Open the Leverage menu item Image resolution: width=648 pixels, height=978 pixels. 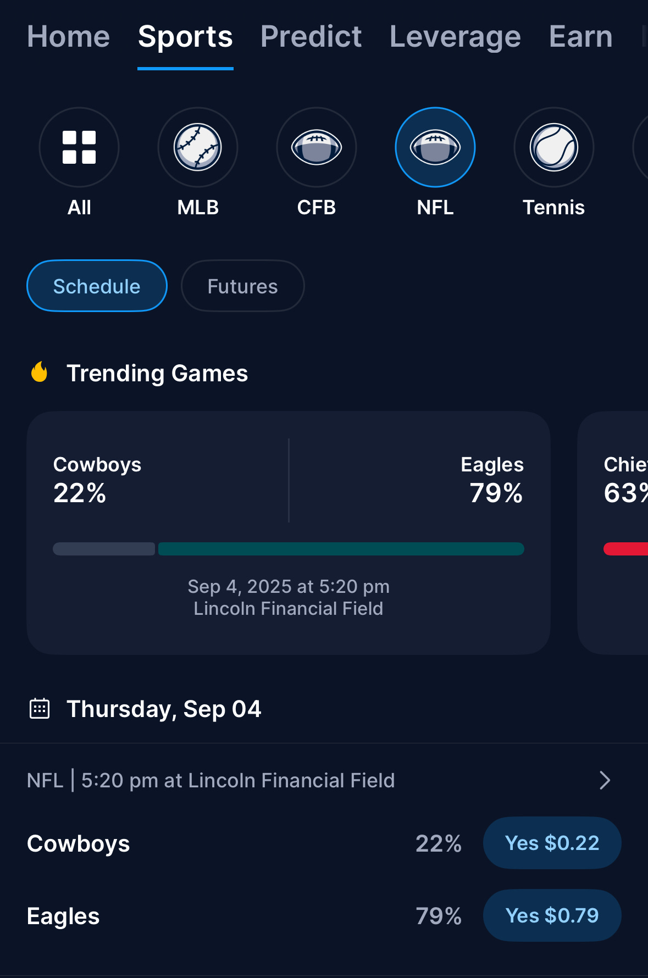tap(455, 36)
